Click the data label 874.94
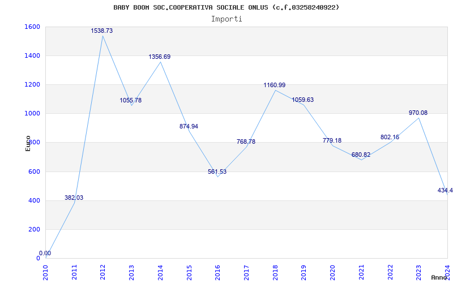This screenshot has width=453, height=283. [189, 126]
